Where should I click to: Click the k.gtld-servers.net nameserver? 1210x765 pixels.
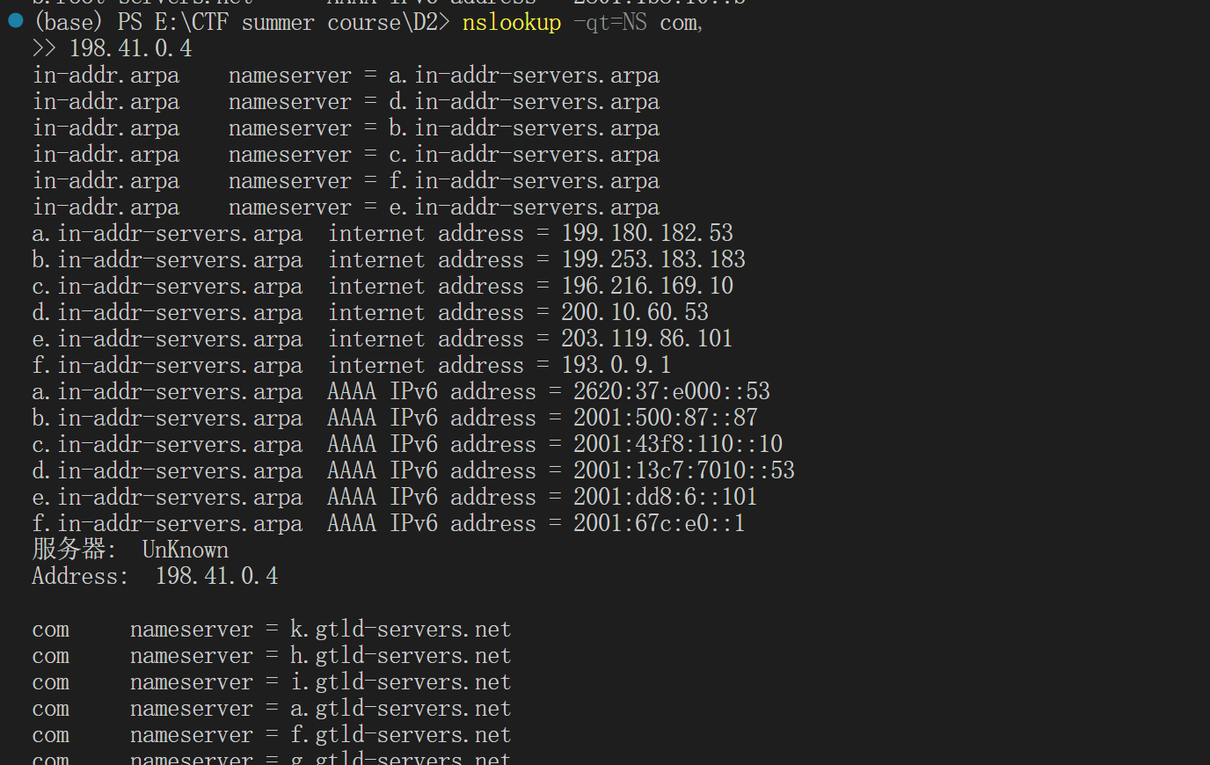click(x=400, y=630)
